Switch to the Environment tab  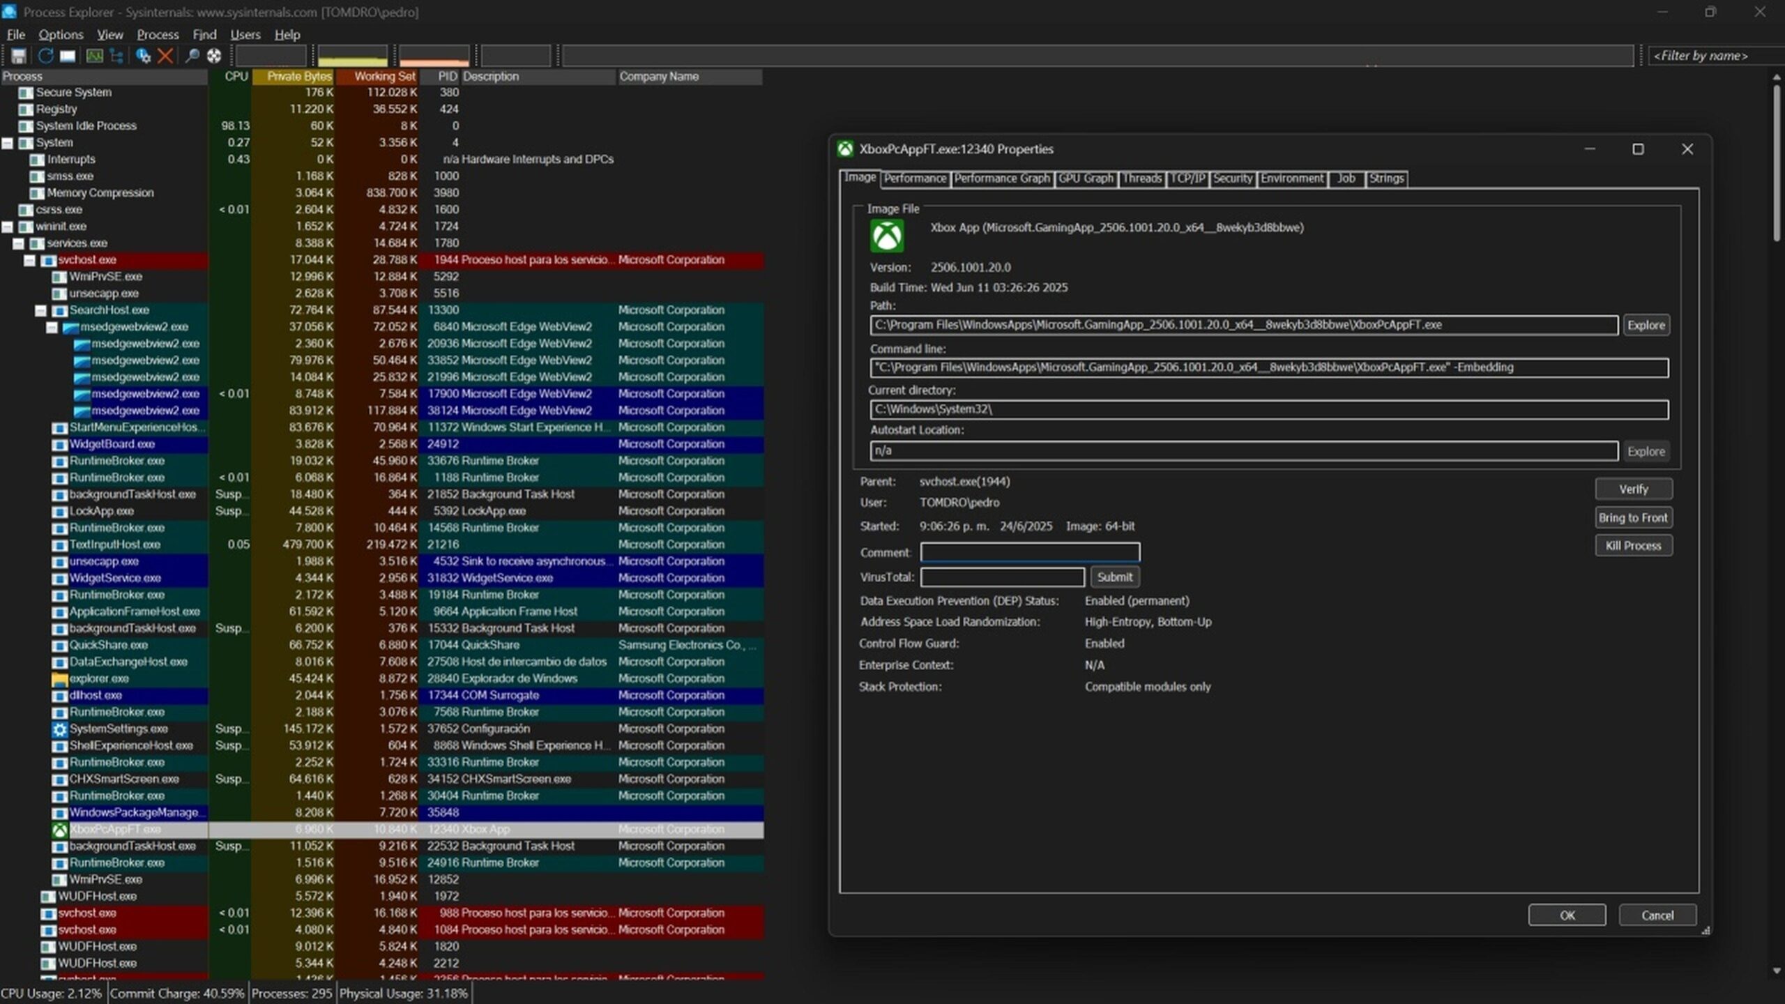pyautogui.click(x=1292, y=178)
